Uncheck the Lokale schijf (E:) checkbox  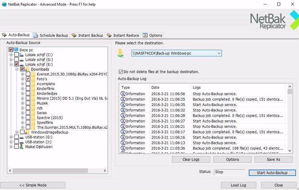pos(16,64)
